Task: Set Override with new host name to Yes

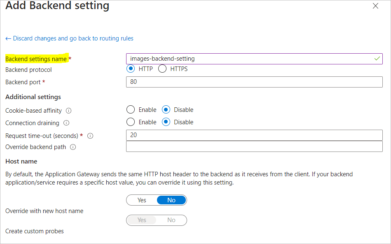Action: (x=142, y=200)
